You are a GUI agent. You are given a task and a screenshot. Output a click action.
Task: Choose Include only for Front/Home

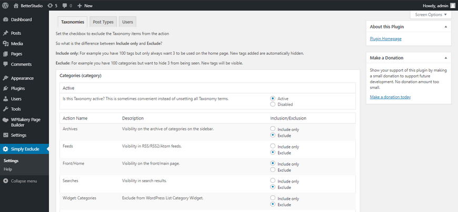tap(273, 163)
